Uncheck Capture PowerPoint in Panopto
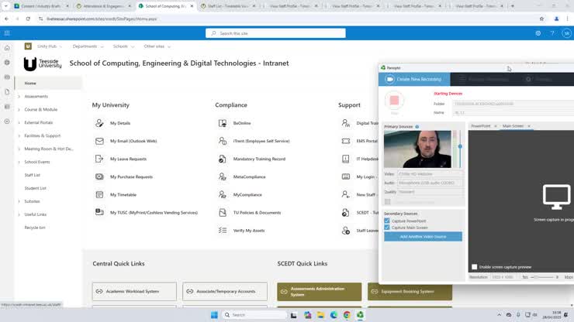The image size is (574, 322). tap(387, 221)
